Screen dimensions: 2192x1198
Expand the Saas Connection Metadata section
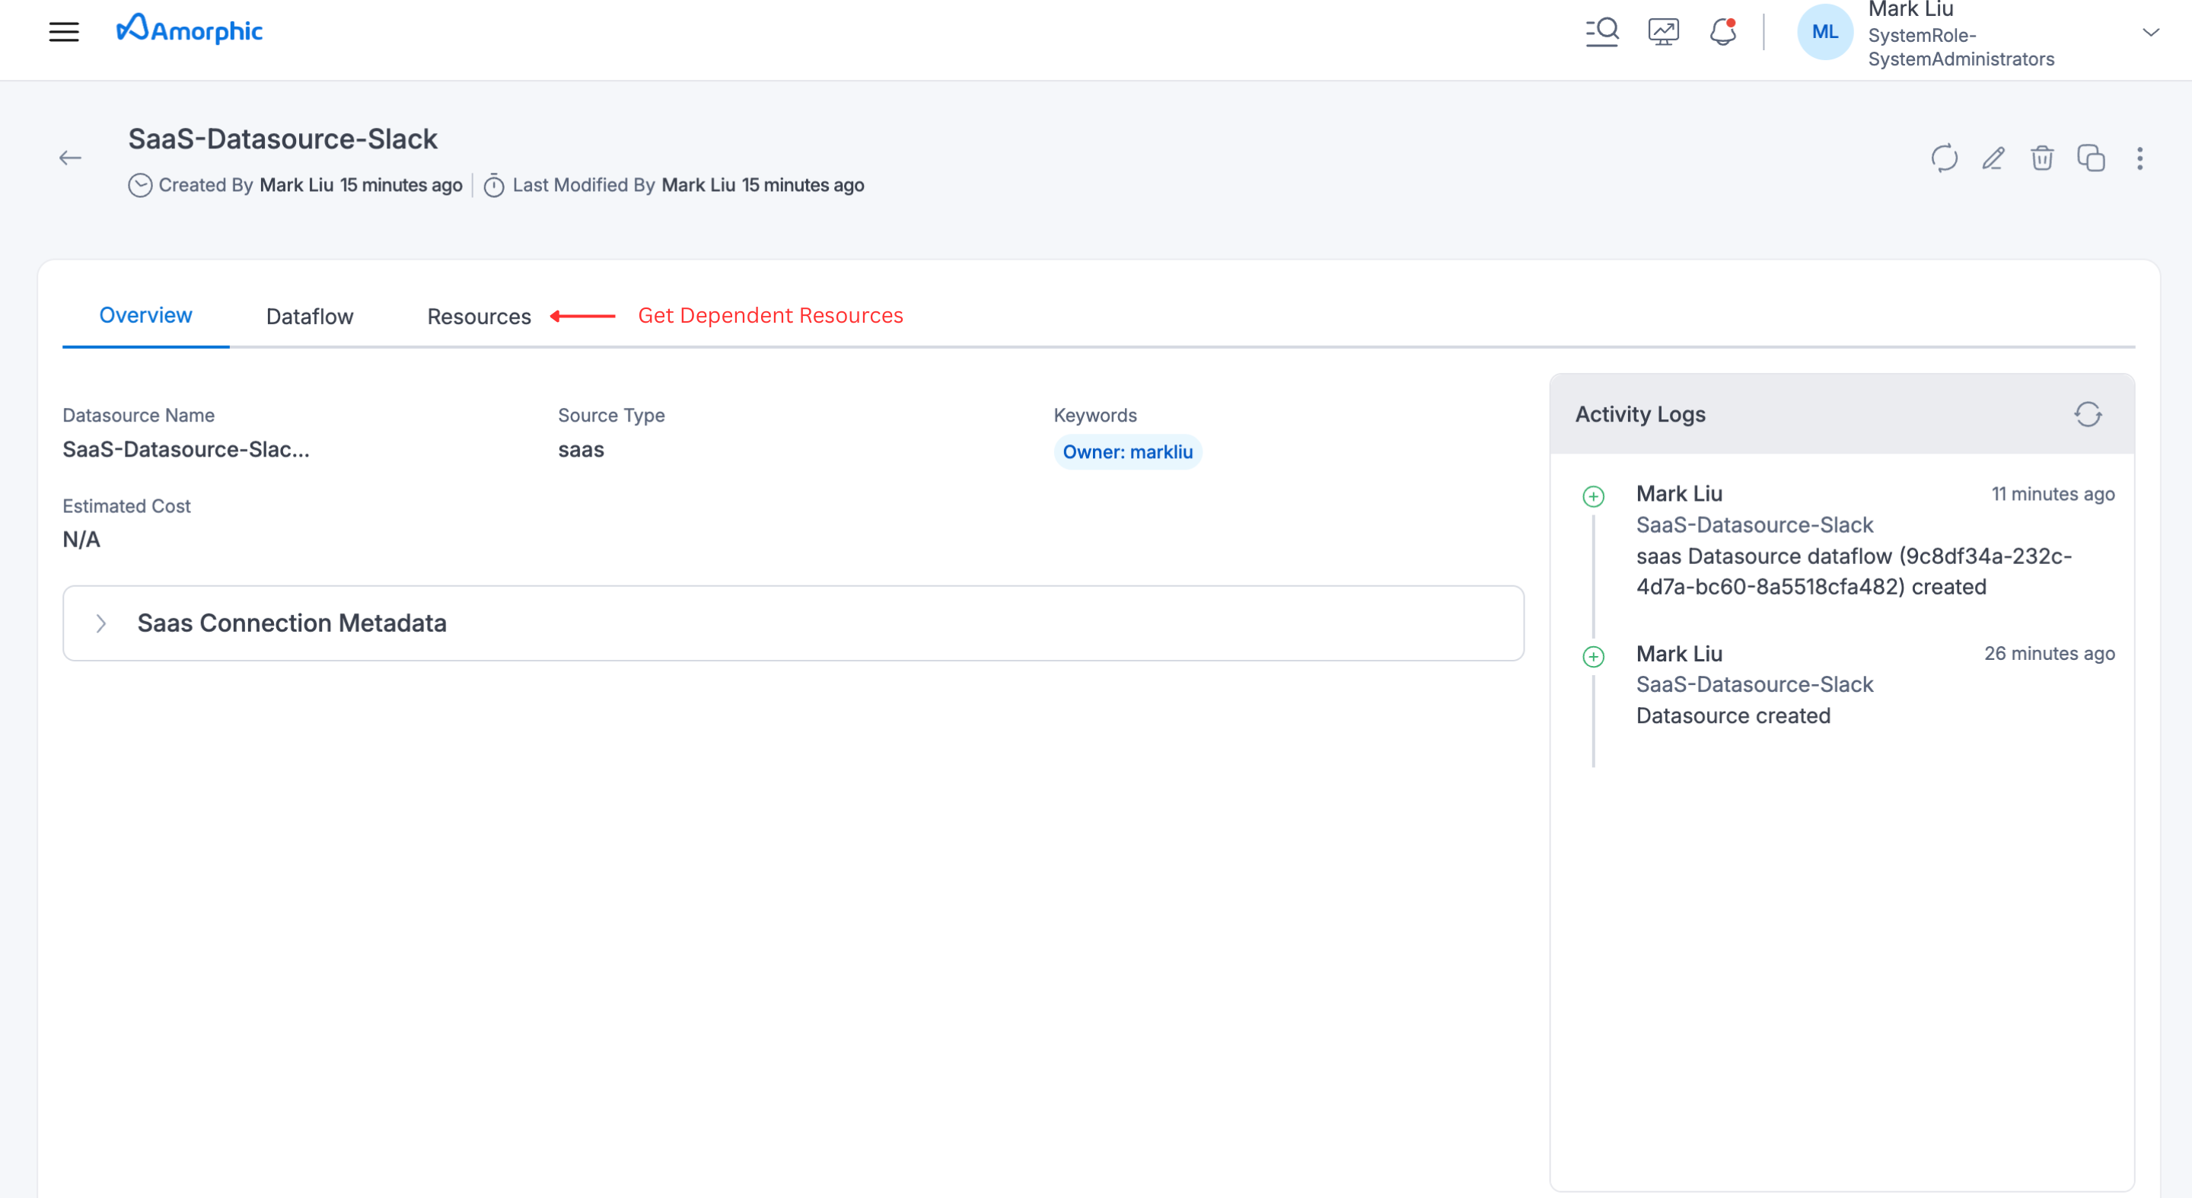[101, 623]
